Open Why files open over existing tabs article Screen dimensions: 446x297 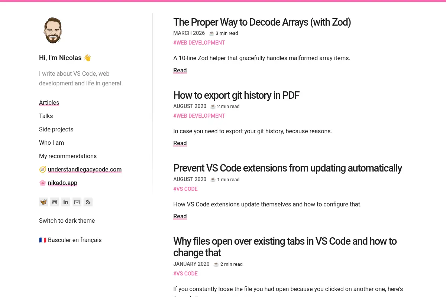(x=285, y=247)
